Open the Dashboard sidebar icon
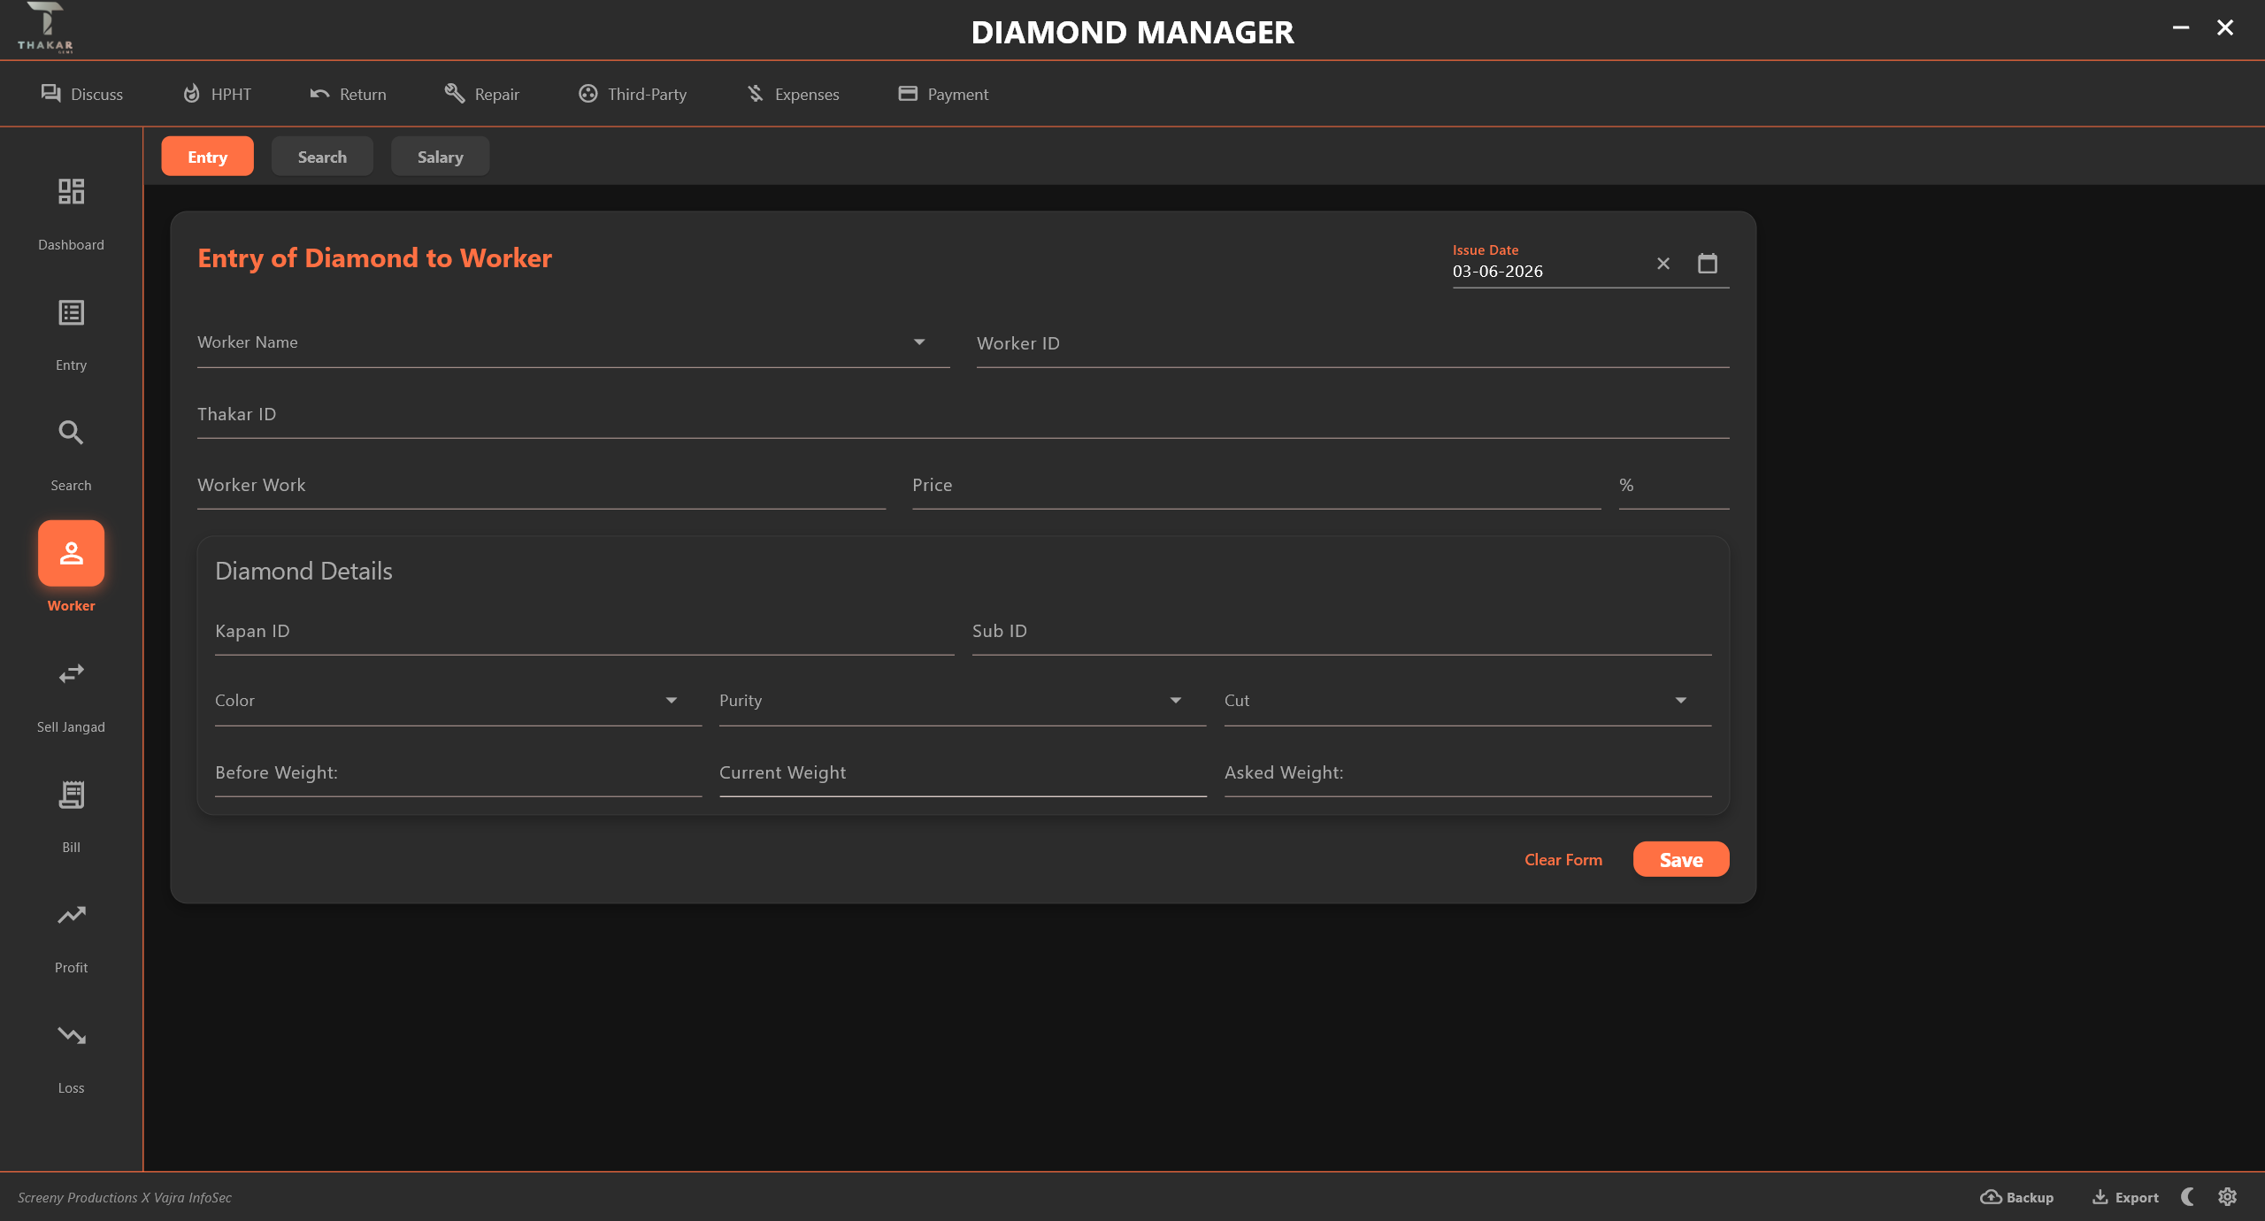2265x1221 pixels. pos(71,191)
